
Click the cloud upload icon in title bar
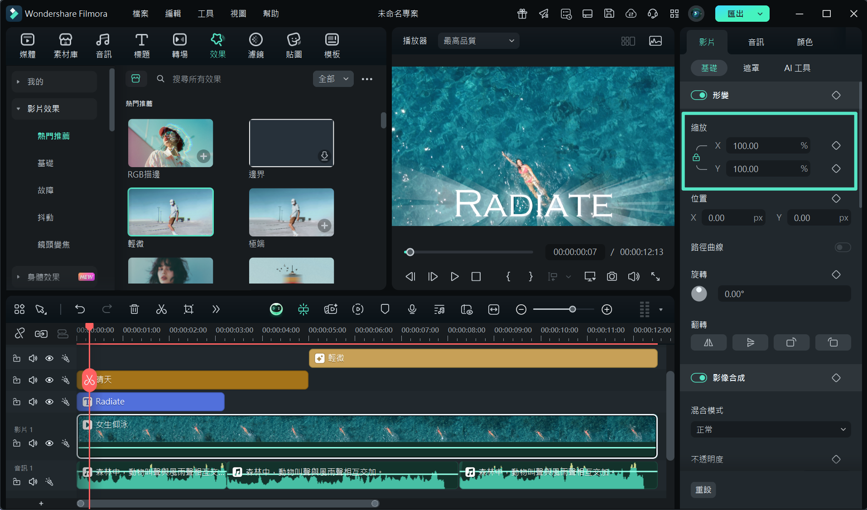tap(631, 14)
